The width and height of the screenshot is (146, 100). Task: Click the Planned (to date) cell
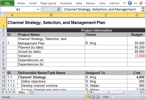51,47
